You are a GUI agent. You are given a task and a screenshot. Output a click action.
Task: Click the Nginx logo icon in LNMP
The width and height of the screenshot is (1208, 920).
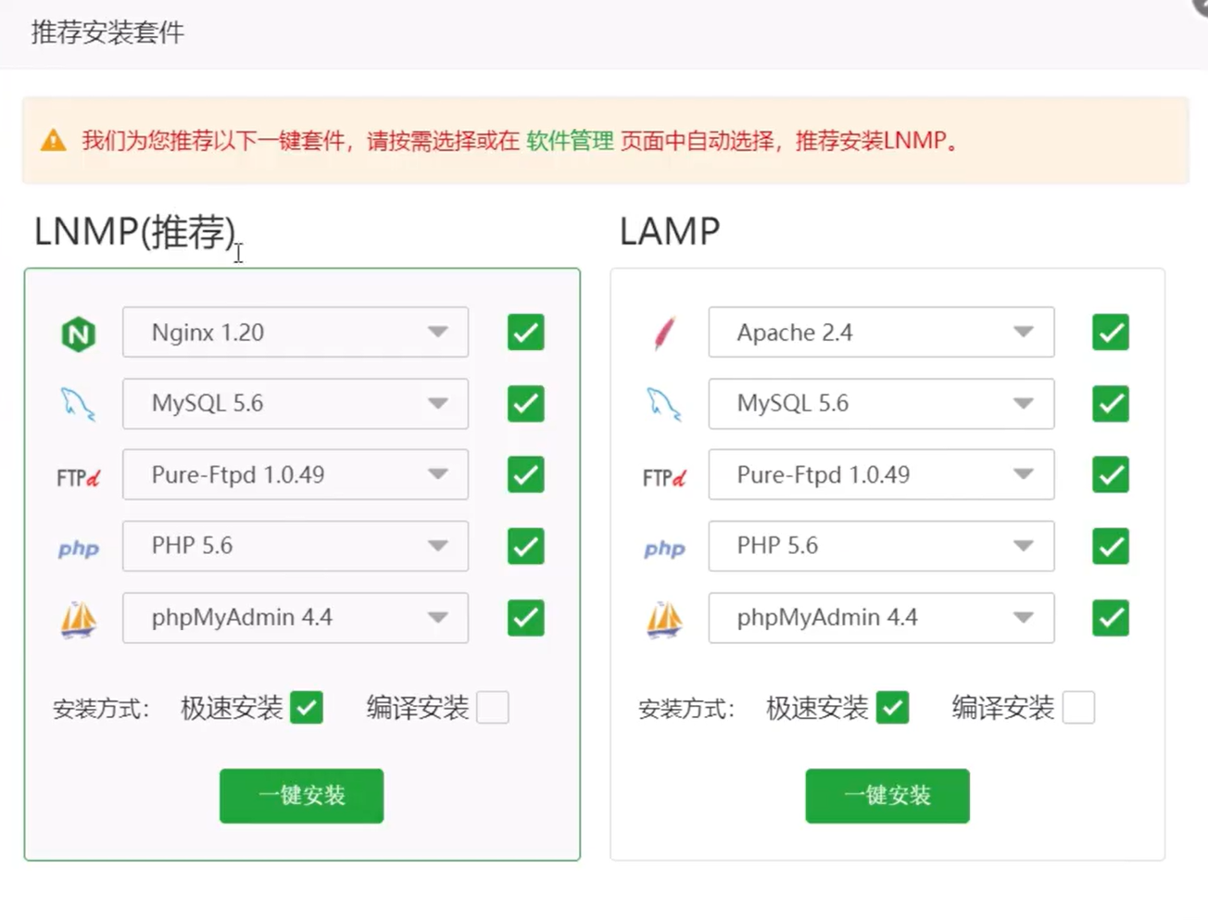79,334
